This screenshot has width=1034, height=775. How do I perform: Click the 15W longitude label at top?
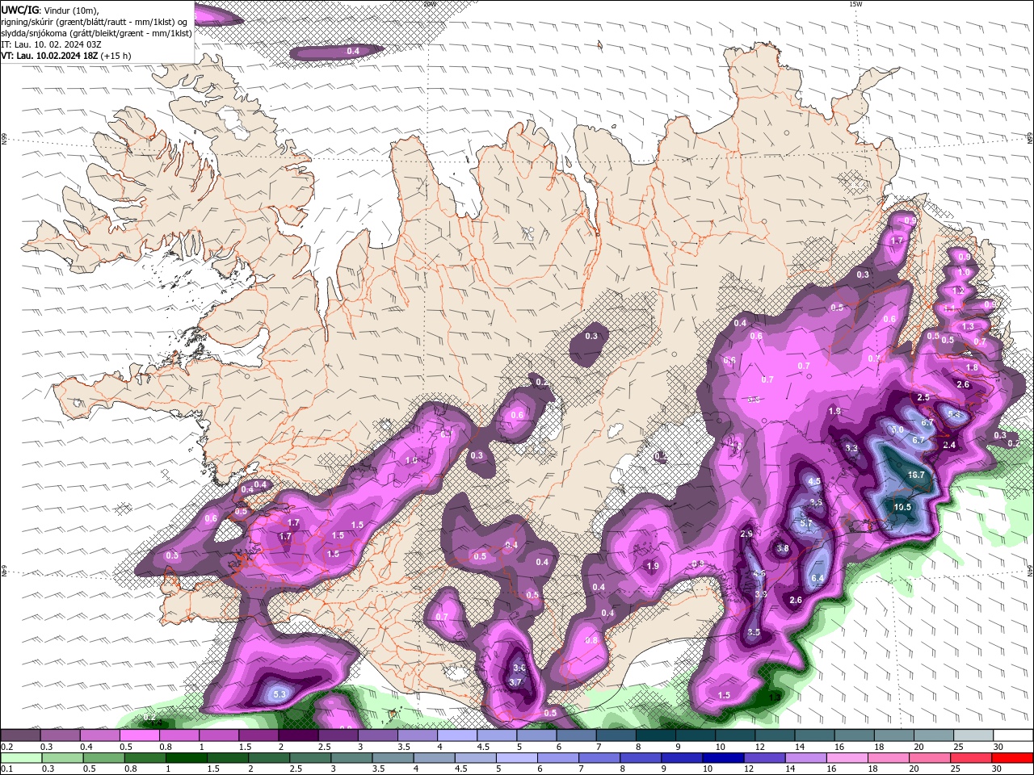(x=855, y=4)
